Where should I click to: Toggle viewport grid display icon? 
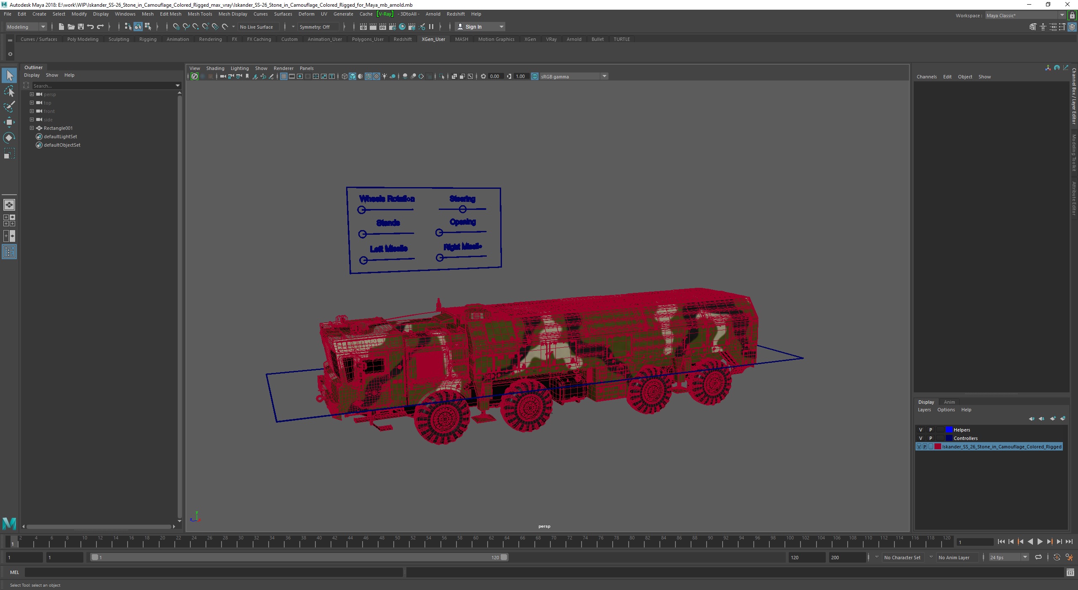click(x=284, y=76)
